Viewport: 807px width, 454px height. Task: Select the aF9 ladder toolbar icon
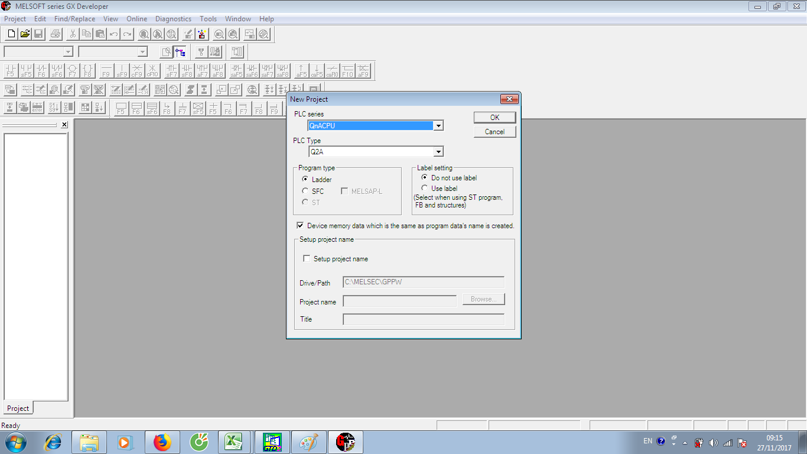pos(363,72)
